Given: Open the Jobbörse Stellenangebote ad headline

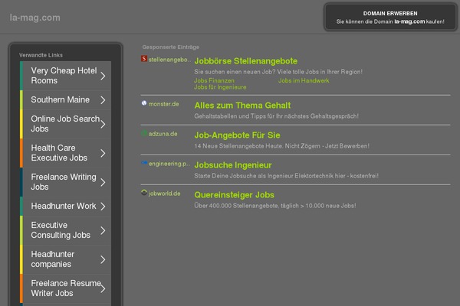Looking at the screenshot, I should click(x=246, y=61).
